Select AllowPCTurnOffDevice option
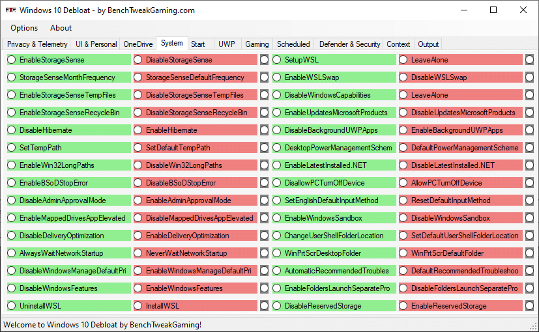Screen dimensions: 539x332 tap(461, 183)
